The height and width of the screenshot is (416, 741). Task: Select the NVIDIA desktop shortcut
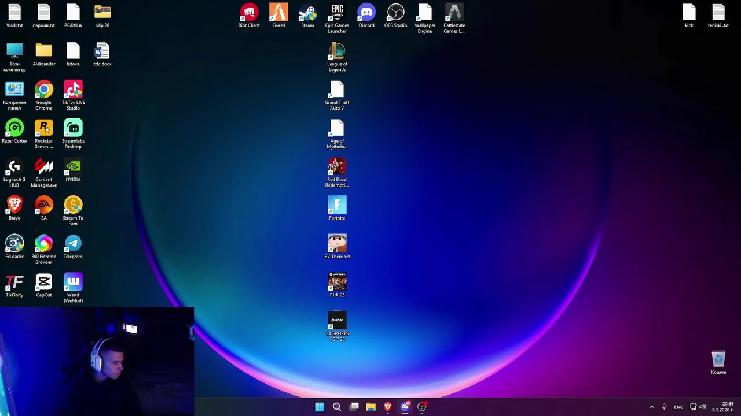[x=73, y=170]
